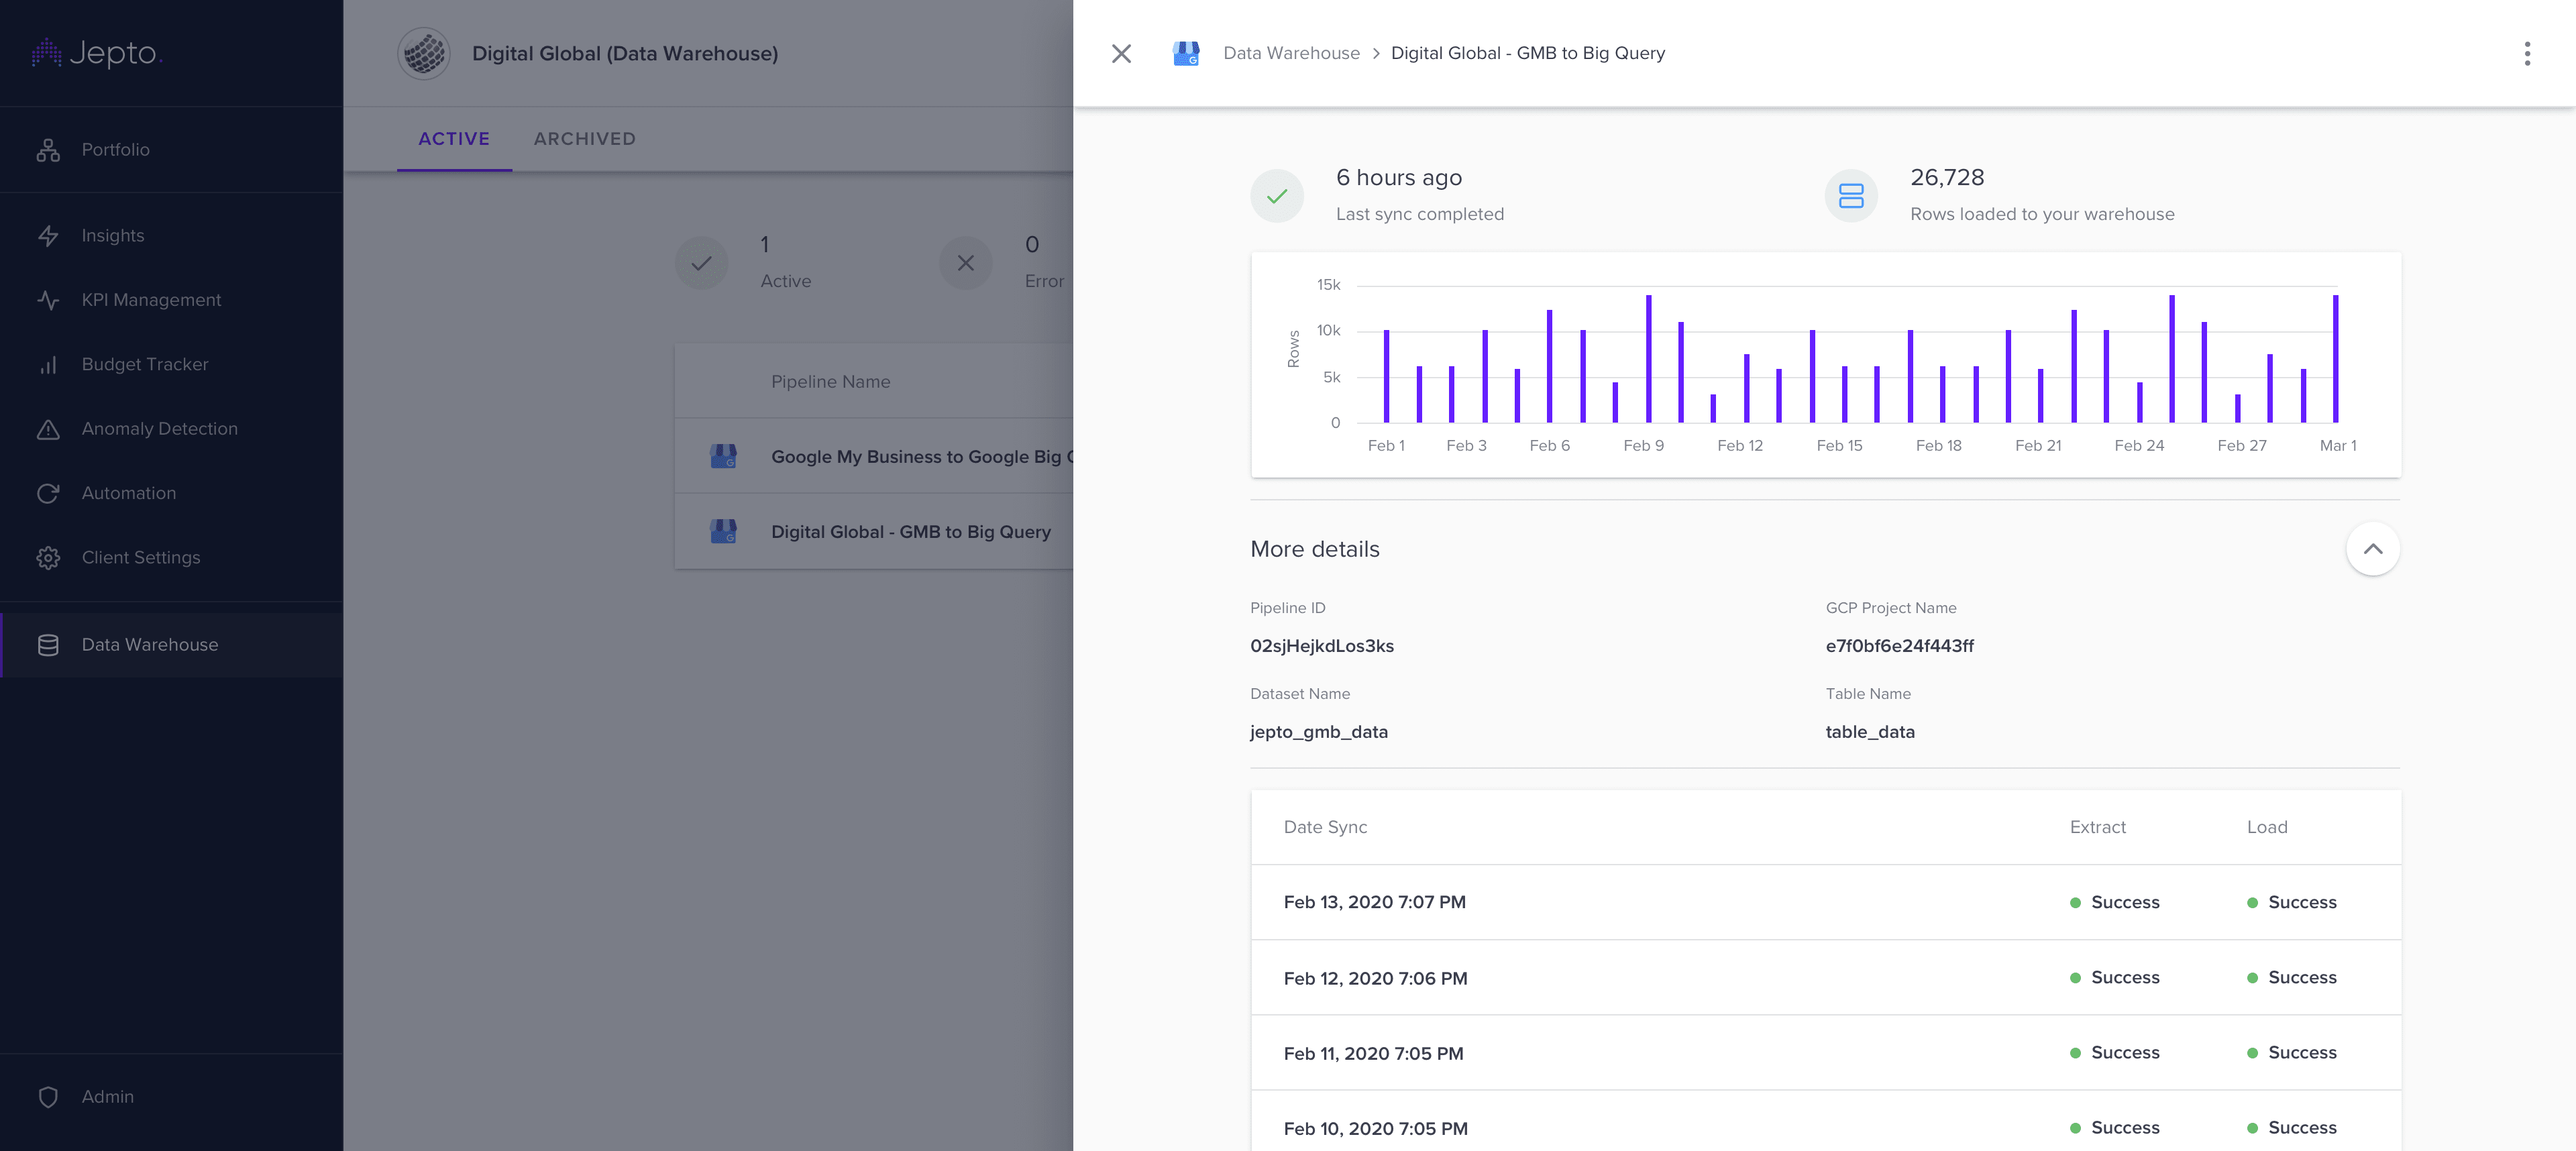Viewport: 2576px width, 1151px height.
Task: Click the Mar 1 bar in the chart
Action: [2335, 359]
